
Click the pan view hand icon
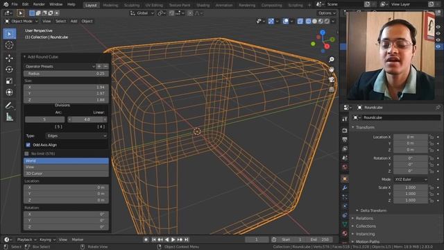(x=332, y=69)
